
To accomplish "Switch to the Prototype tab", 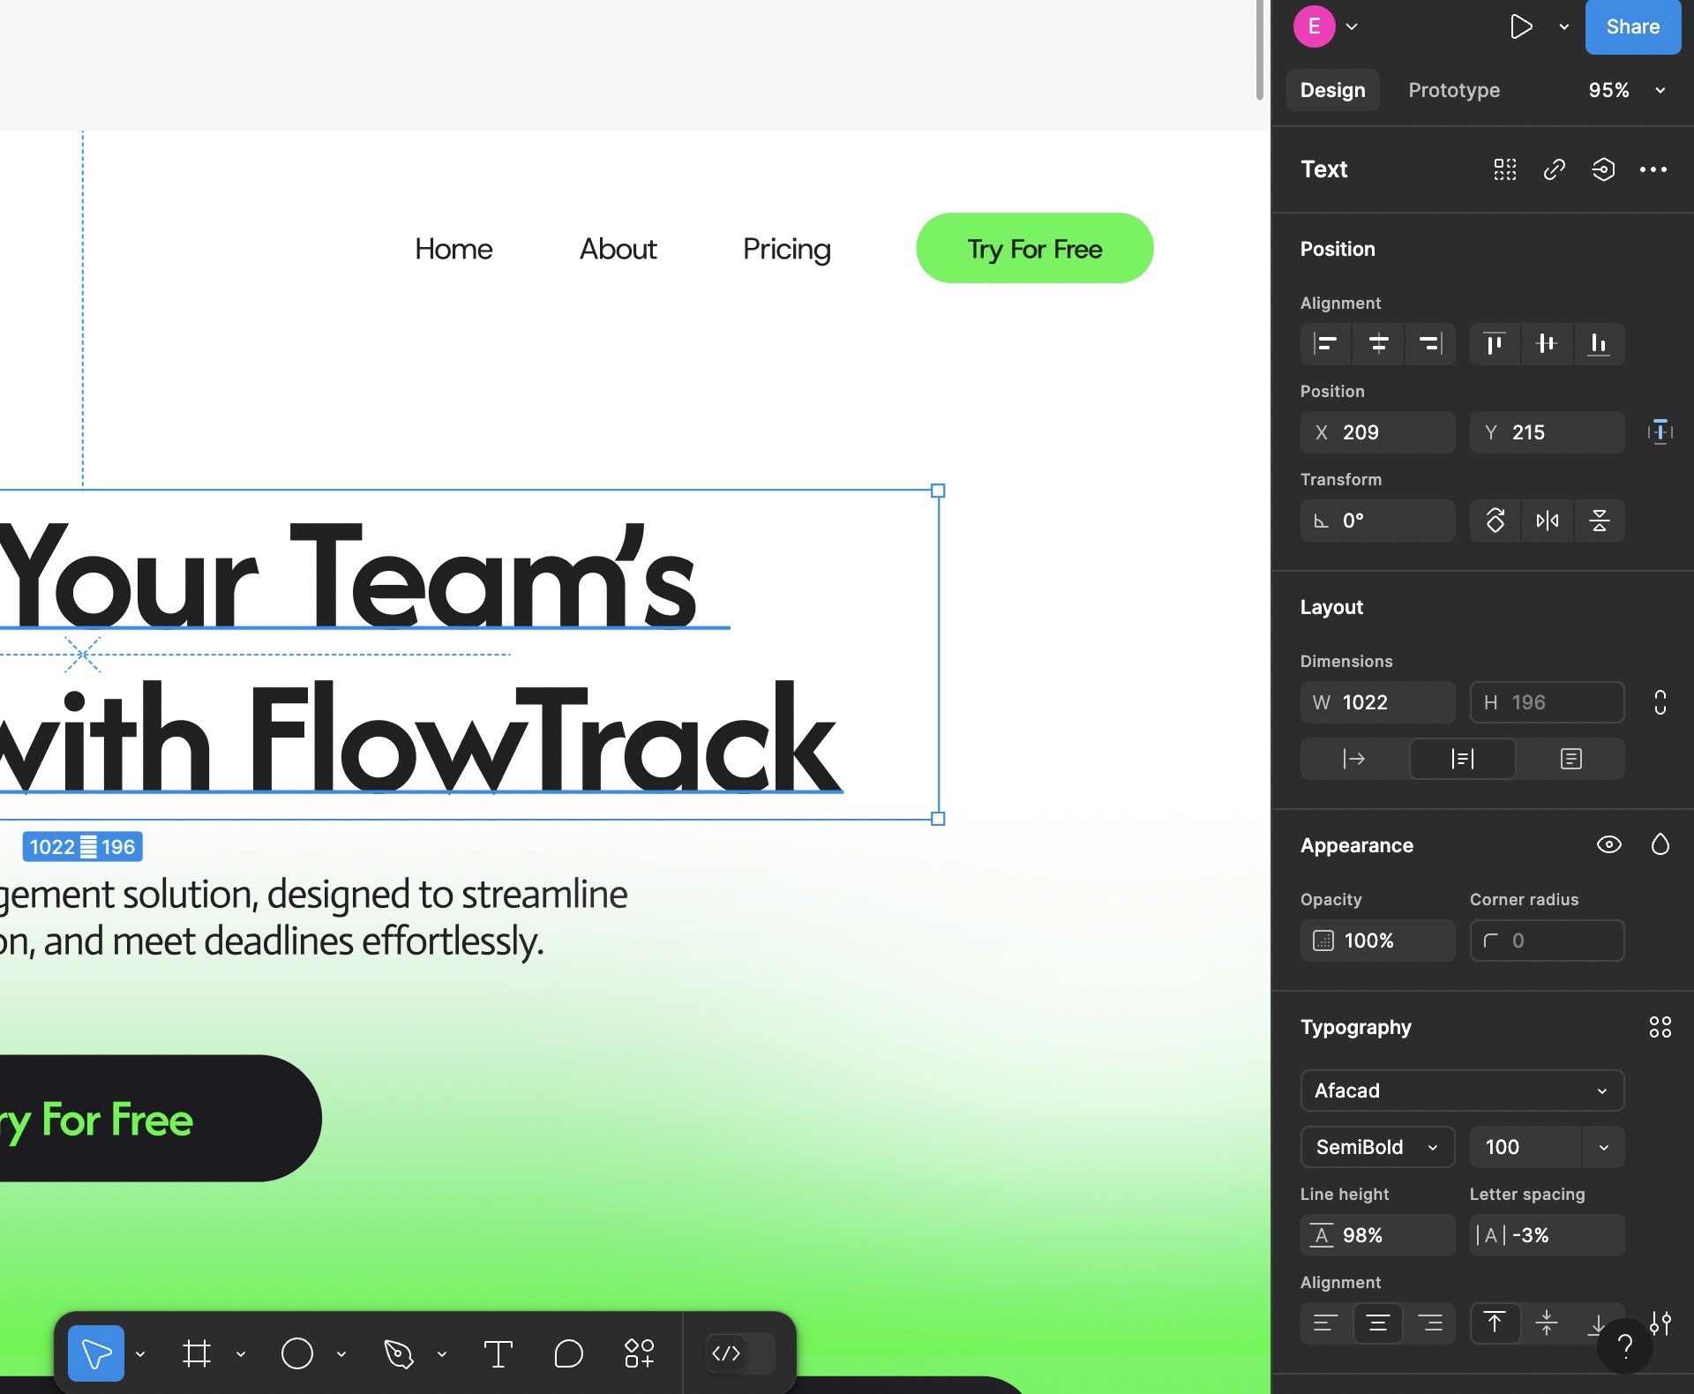I will [1453, 90].
